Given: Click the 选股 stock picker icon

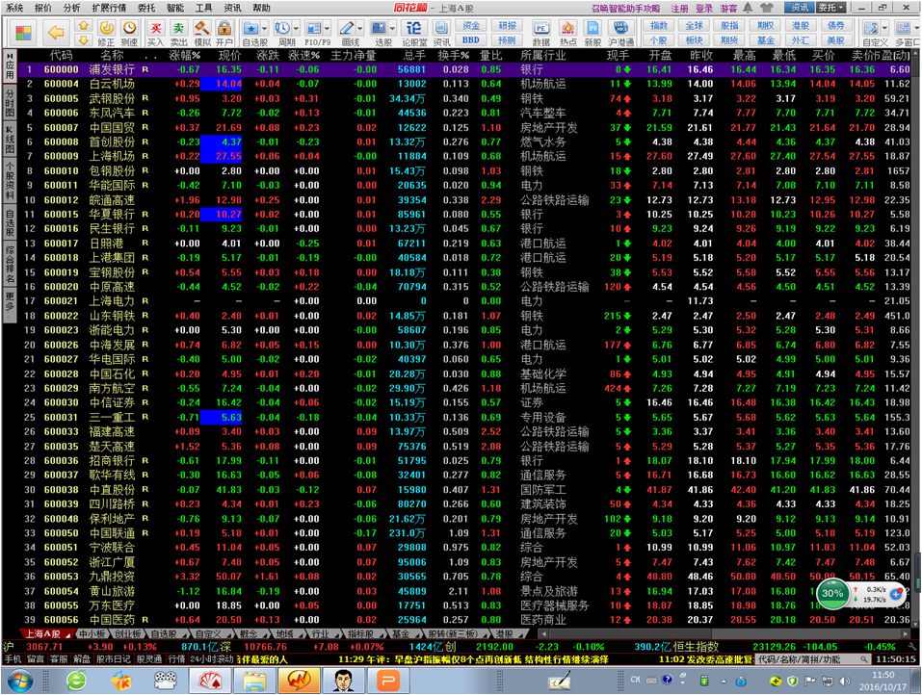Looking at the screenshot, I should click(379, 28).
